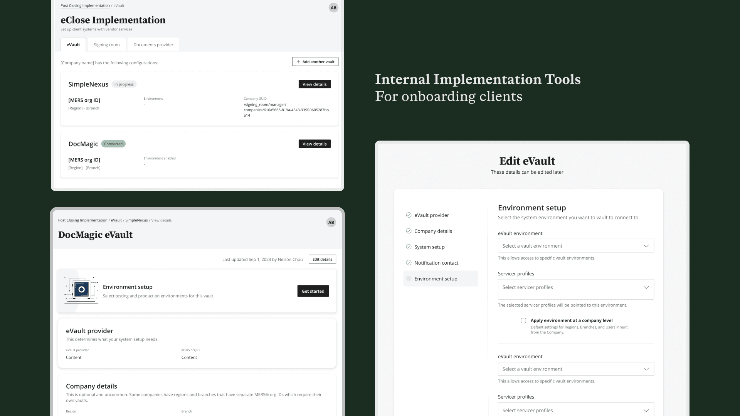Open the Documents provider tab
The width and height of the screenshot is (740, 416).
coord(153,45)
